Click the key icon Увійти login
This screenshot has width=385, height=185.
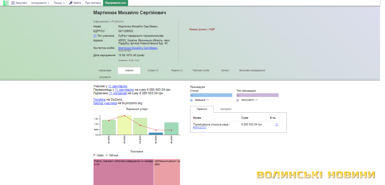(x=71, y=3)
